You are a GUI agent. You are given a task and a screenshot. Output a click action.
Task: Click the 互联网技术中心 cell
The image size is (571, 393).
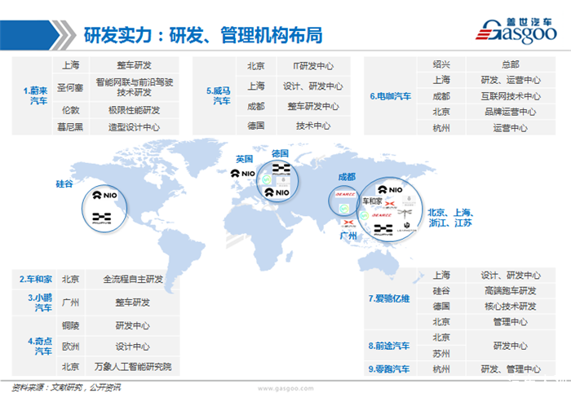coord(511,96)
